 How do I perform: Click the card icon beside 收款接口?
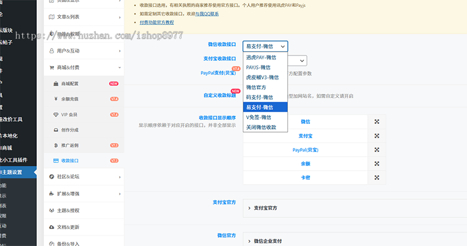point(55,161)
